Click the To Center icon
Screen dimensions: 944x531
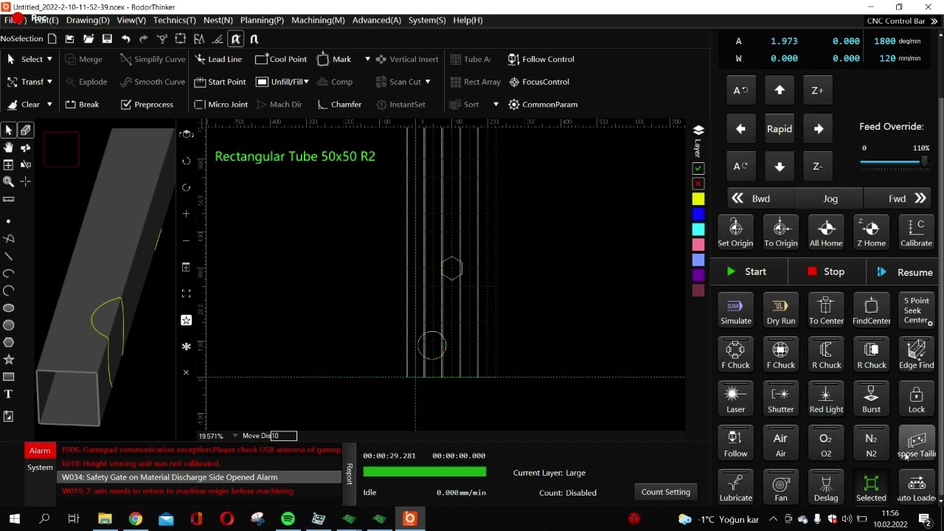click(826, 310)
